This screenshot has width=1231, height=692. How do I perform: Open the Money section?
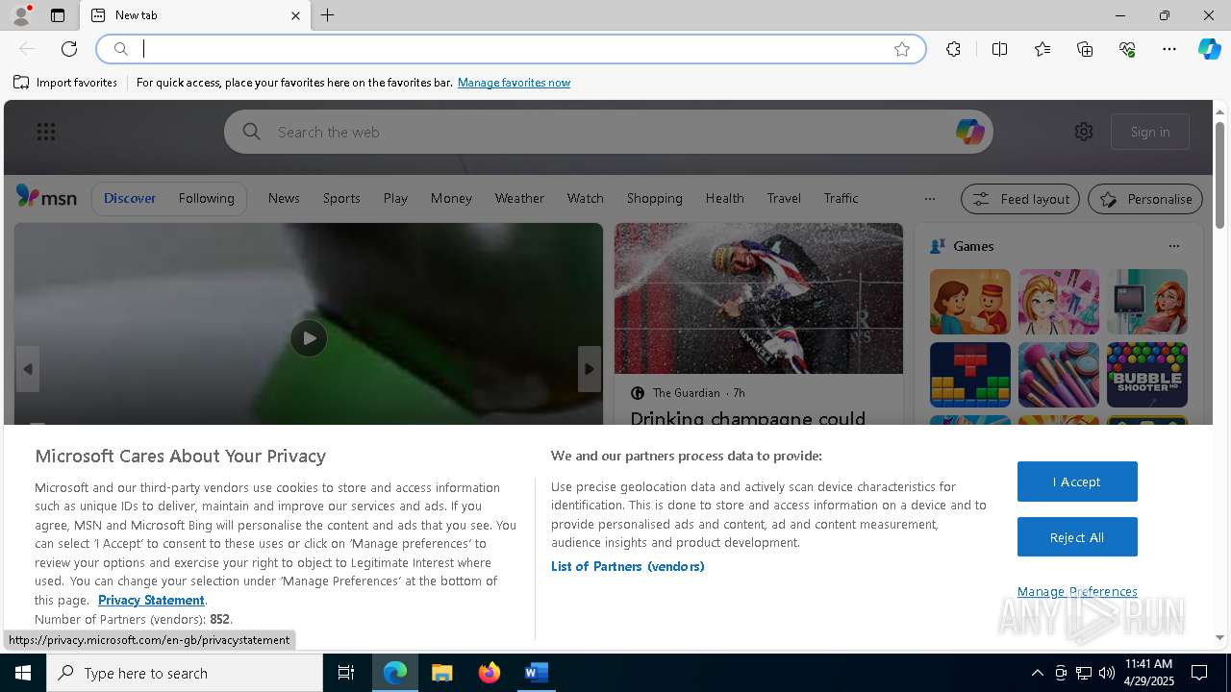pyautogui.click(x=451, y=198)
